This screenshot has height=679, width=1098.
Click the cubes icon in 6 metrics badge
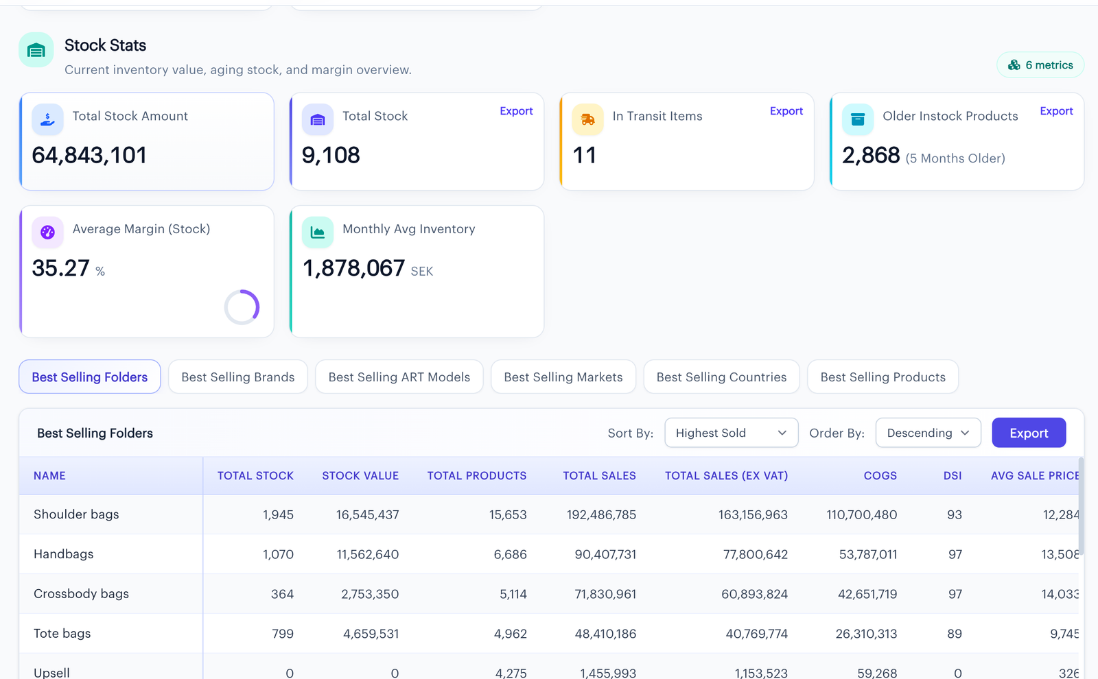(x=1014, y=65)
